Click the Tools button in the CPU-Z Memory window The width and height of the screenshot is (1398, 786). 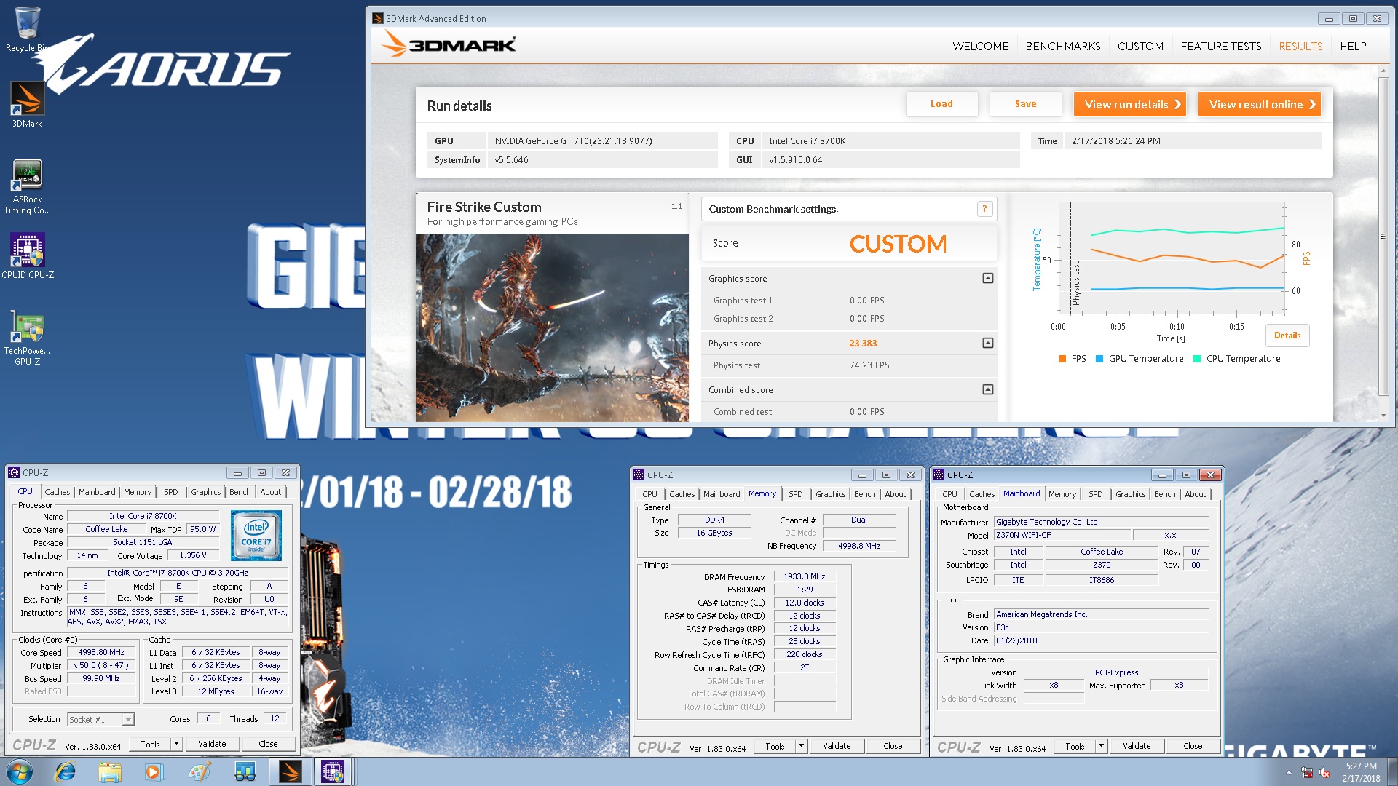[775, 745]
